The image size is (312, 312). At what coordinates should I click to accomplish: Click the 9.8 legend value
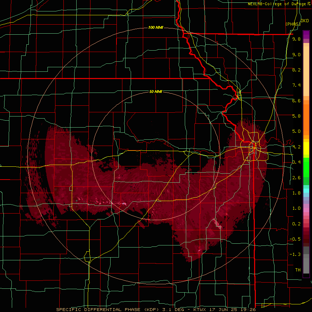point(296,39)
